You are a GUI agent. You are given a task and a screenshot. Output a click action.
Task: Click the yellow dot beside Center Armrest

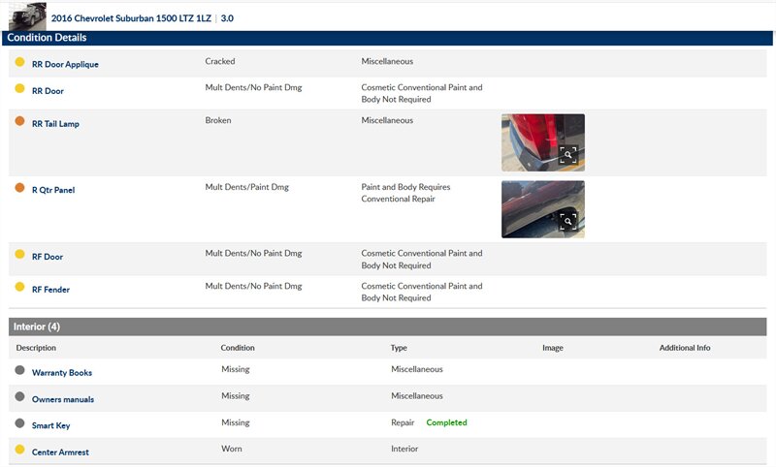19,449
